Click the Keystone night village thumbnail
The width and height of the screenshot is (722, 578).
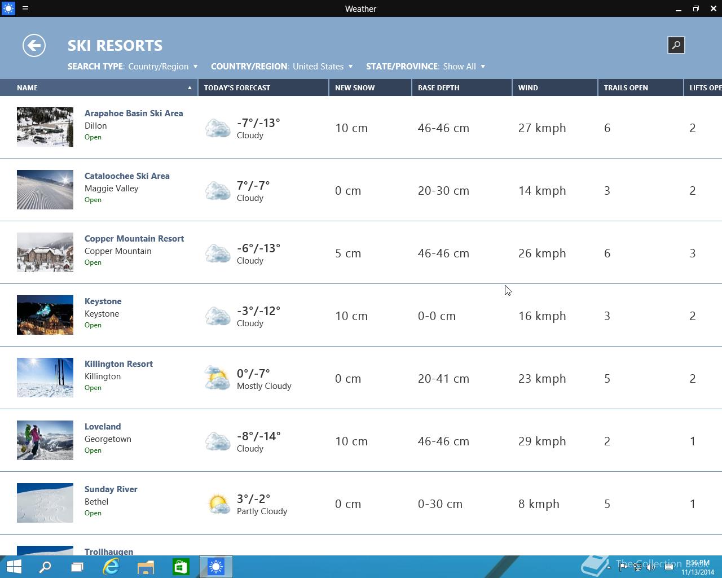[45, 315]
